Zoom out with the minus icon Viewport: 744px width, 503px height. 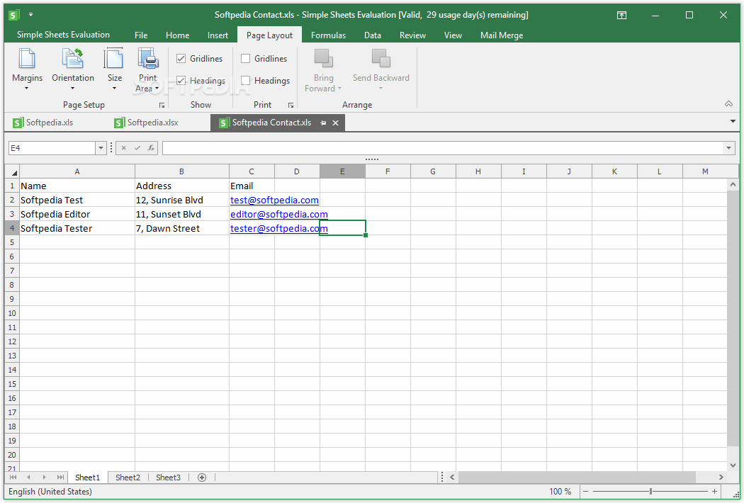(585, 492)
